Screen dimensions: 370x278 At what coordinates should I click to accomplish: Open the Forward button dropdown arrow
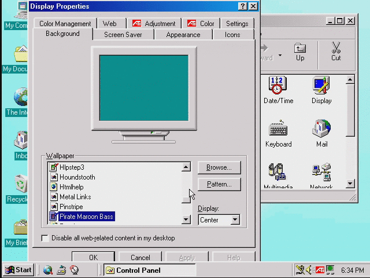(280, 56)
